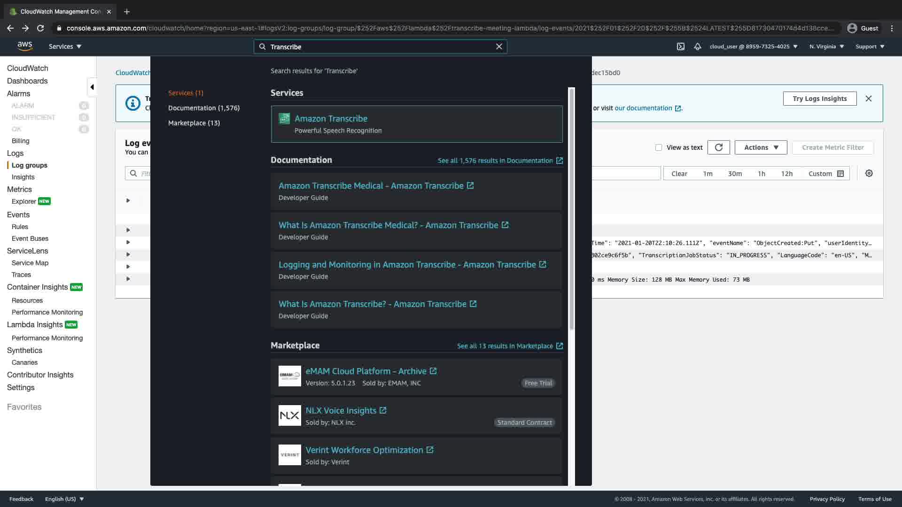This screenshot has height=507, width=902.
Task: Expand the Actions dropdown
Action: tap(761, 147)
